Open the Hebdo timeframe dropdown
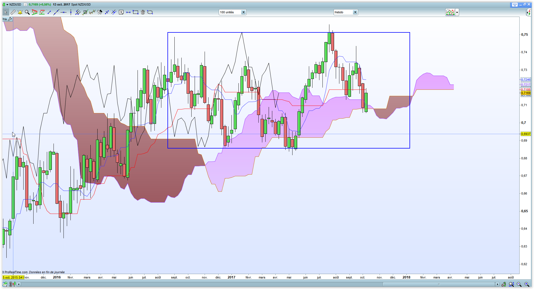This screenshot has height=289, width=534. point(346,12)
